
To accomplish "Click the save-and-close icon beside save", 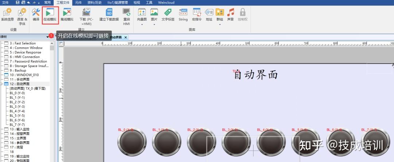I will coord(23,3).
